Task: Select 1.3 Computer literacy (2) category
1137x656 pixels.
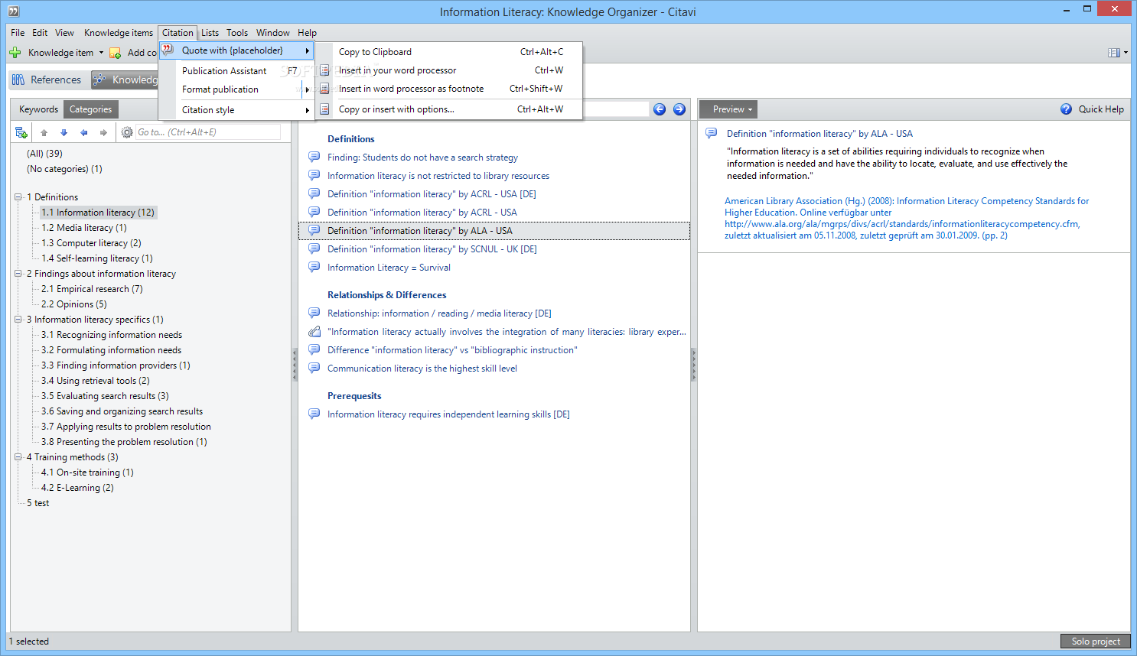Action: [91, 243]
